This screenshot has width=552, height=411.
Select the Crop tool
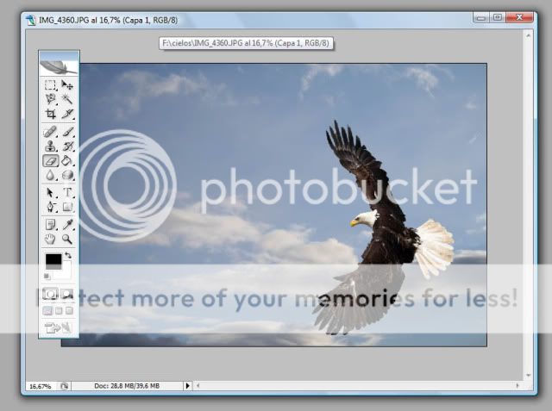click(x=50, y=114)
